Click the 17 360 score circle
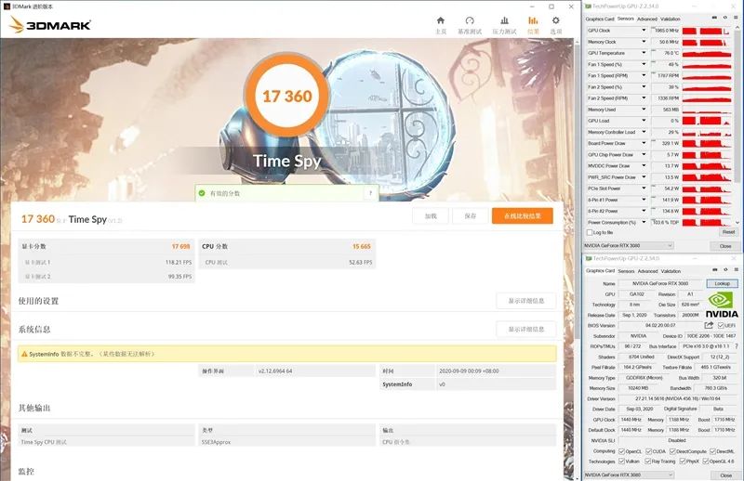Viewport: 744px width, 481px height. 287,97
